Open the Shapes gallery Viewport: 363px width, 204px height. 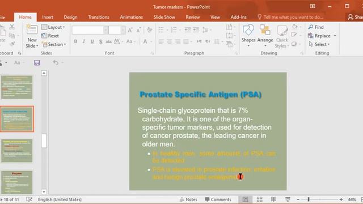248,36
